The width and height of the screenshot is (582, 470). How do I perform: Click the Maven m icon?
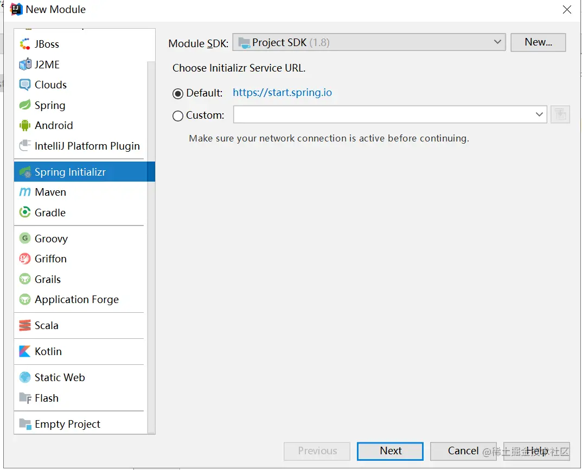point(25,192)
